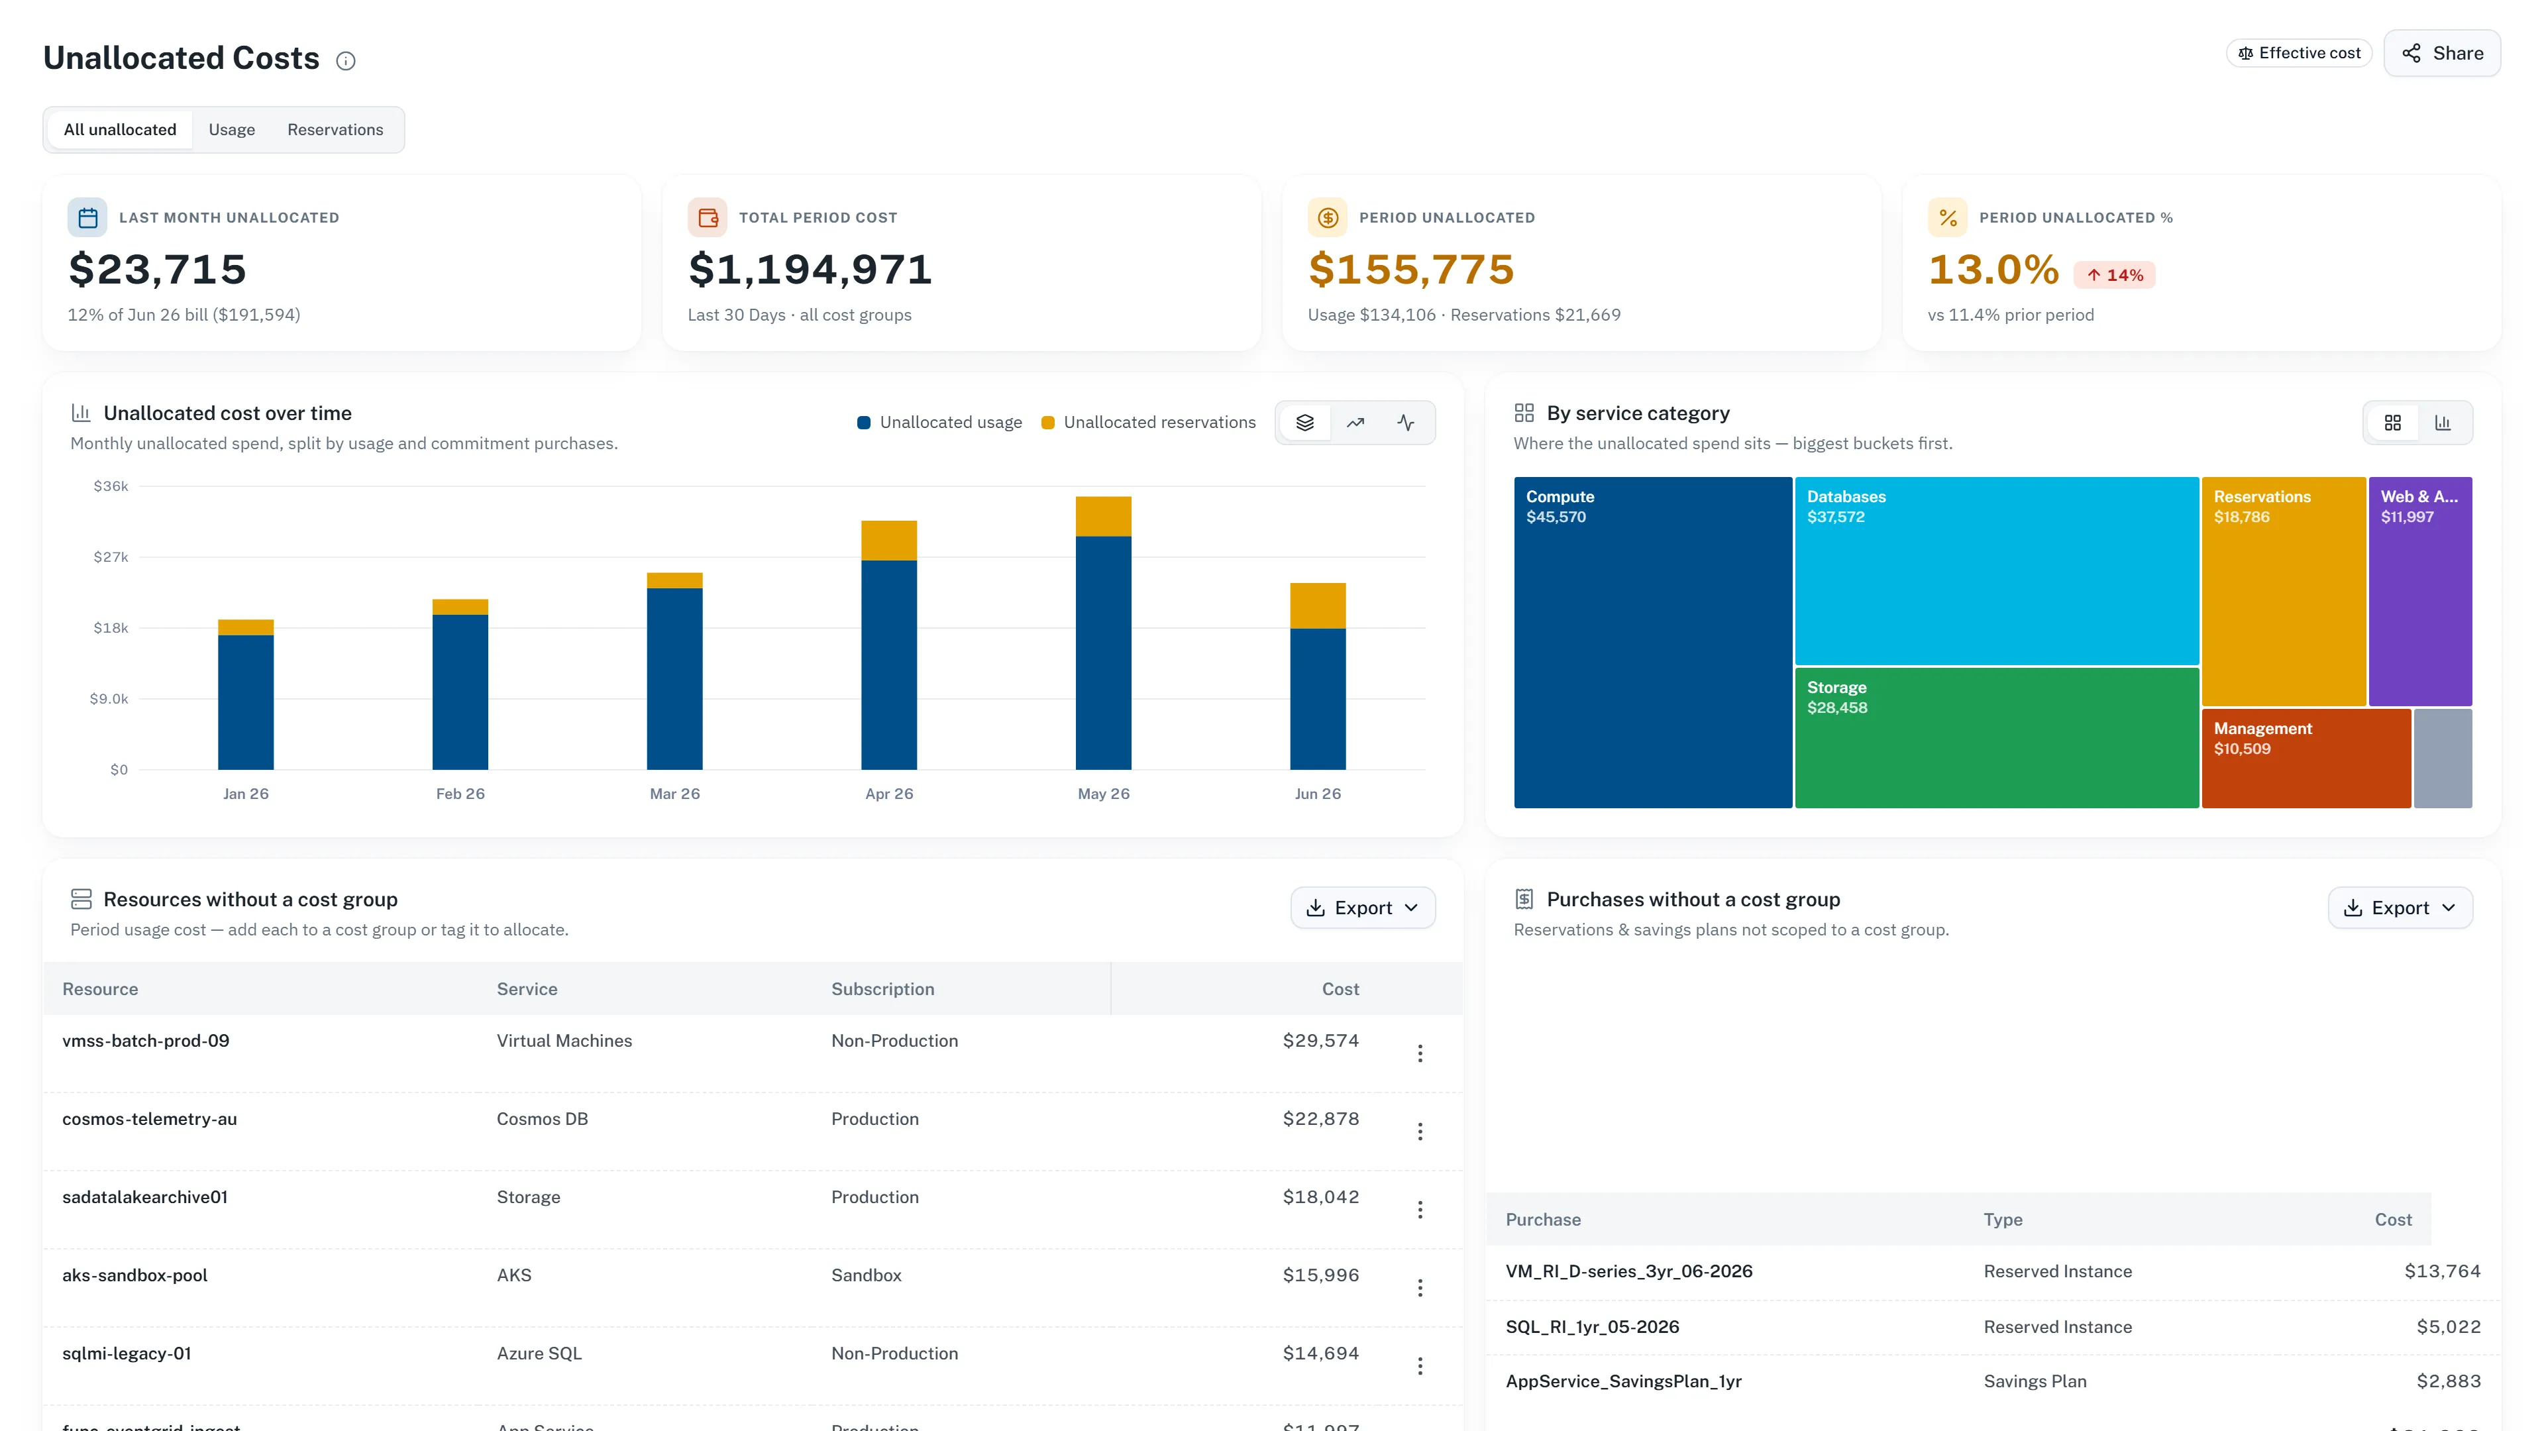Click the gray unlabeled treemap tile
The width and height of the screenshot is (2544, 1431).
[2442, 759]
